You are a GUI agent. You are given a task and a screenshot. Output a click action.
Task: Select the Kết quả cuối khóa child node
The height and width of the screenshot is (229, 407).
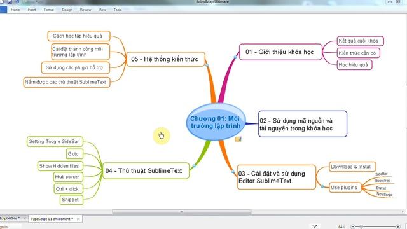coord(361,41)
